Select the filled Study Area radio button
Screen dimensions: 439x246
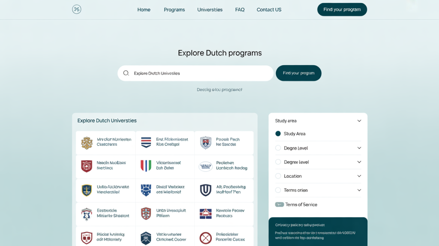(x=278, y=134)
